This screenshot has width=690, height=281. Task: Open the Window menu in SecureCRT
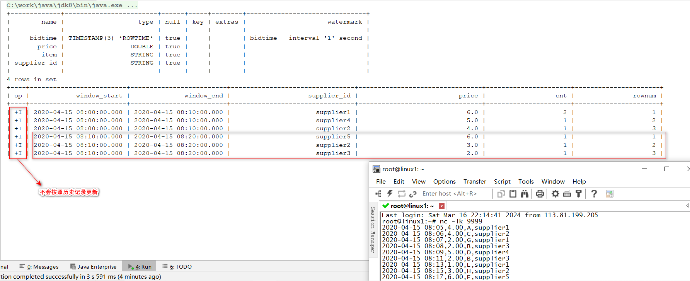[553, 181]
